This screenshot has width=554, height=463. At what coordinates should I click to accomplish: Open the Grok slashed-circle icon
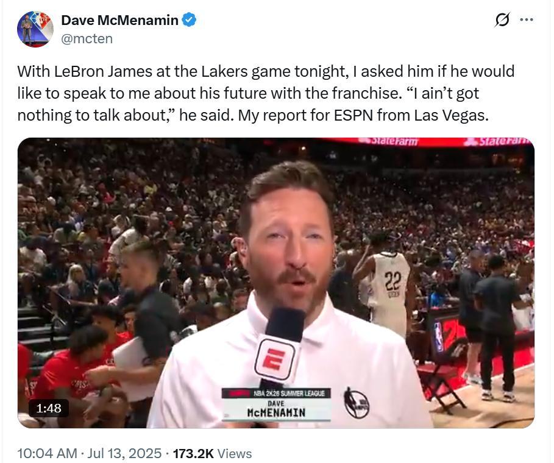(x=502, y=19)
